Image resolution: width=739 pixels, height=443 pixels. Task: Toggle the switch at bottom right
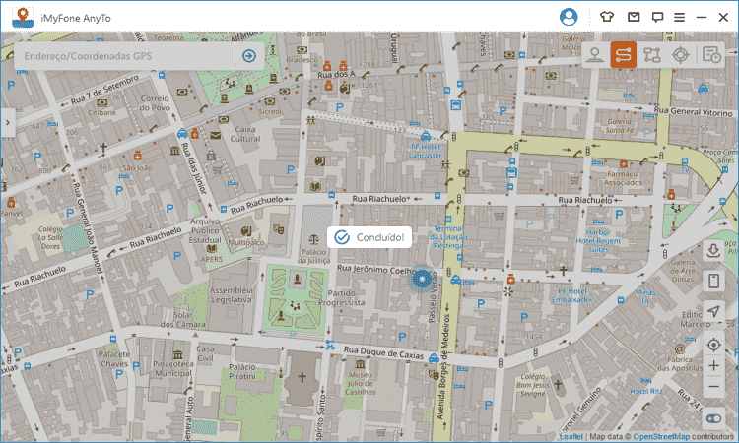(x=713, y=418)
